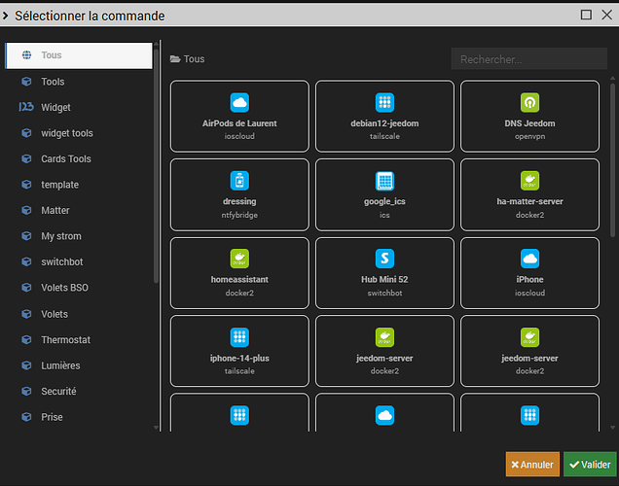Click the cube icon beside widget tools

[x=26, y=133]
